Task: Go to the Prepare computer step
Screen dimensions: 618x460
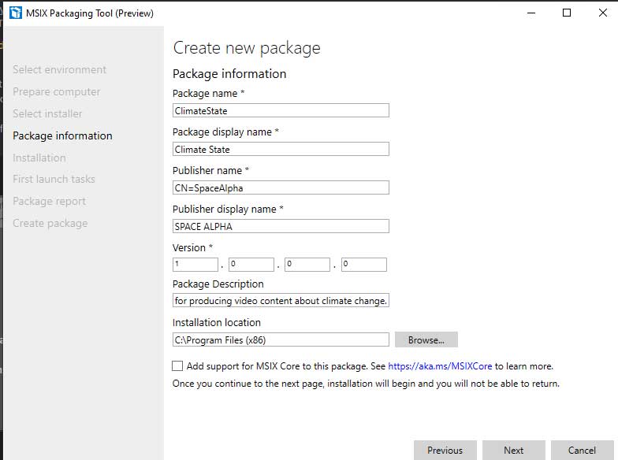Action: coord(56,91)
